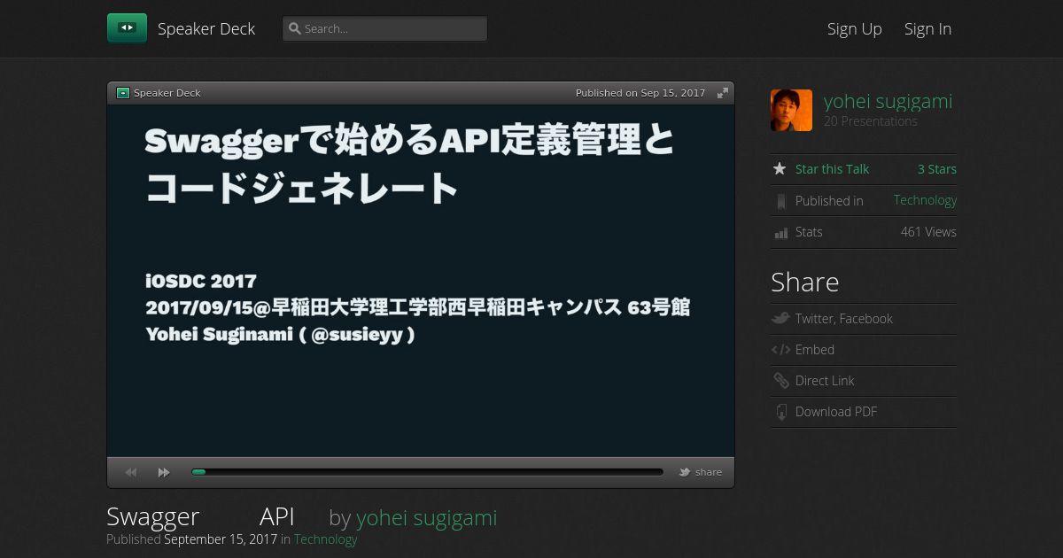The image size is (1063, 558).
Task: Open the Speaker Deck home link text
Action: click(206, 28)
